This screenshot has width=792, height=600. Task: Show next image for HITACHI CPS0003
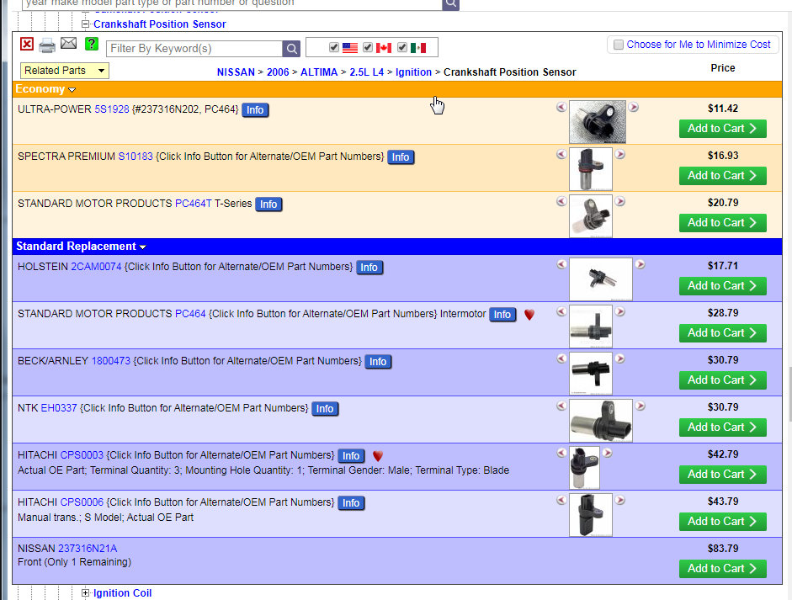point(608,453)
